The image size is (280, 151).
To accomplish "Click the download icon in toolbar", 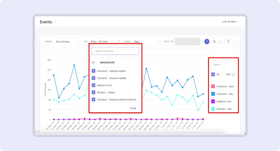I will click(x=220, y=41).
